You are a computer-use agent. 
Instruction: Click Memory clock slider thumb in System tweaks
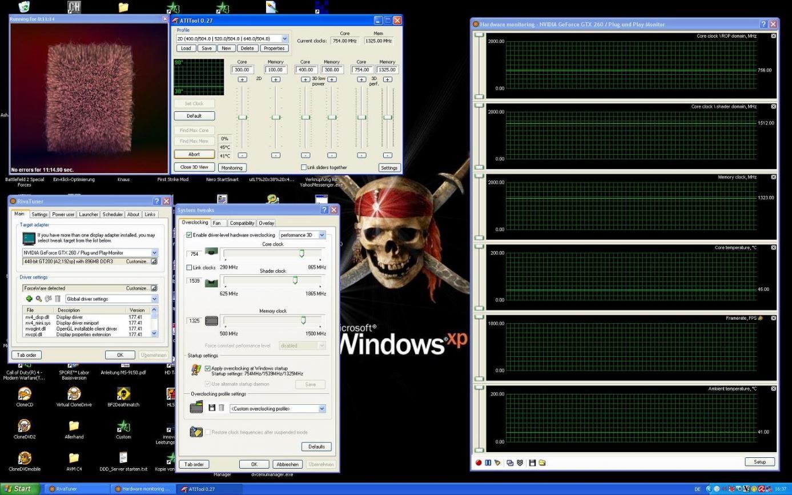(303, 320)
